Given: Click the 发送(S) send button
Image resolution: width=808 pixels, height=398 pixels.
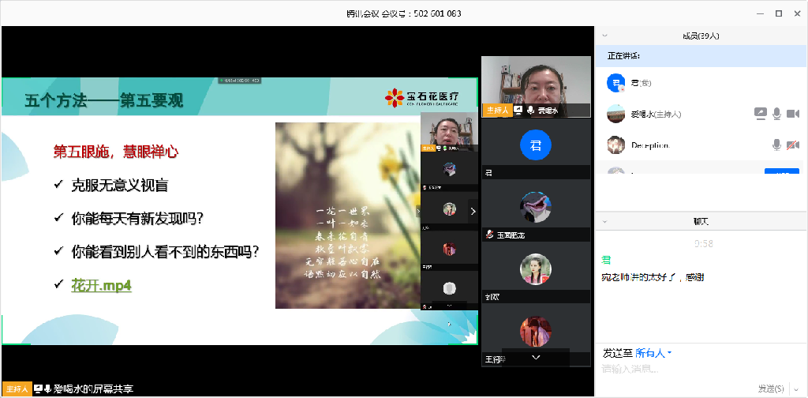Looking at the screenshot, I should coord(771,389).
